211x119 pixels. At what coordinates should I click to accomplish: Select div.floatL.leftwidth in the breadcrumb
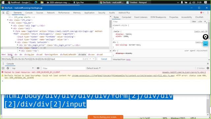click(68, 55)
